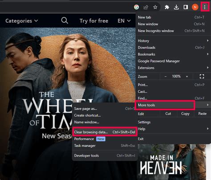211x180 pixels.
Task: Open the Extensions puzzle icon
Action: point(167,7)
